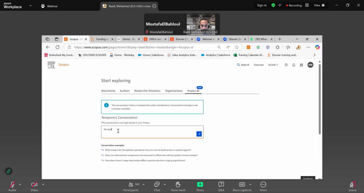Viewport: 364px width, 193px height.
Task: Open Brainshark My Enrollments bookmark
Action: (59, 55)
